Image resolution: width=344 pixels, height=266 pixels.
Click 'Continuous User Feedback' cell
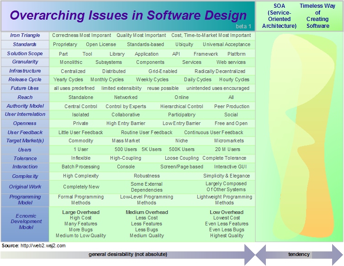[x=214, y=132]
